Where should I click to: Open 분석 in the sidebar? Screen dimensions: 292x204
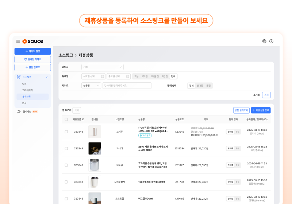click(x=24, y=103)
